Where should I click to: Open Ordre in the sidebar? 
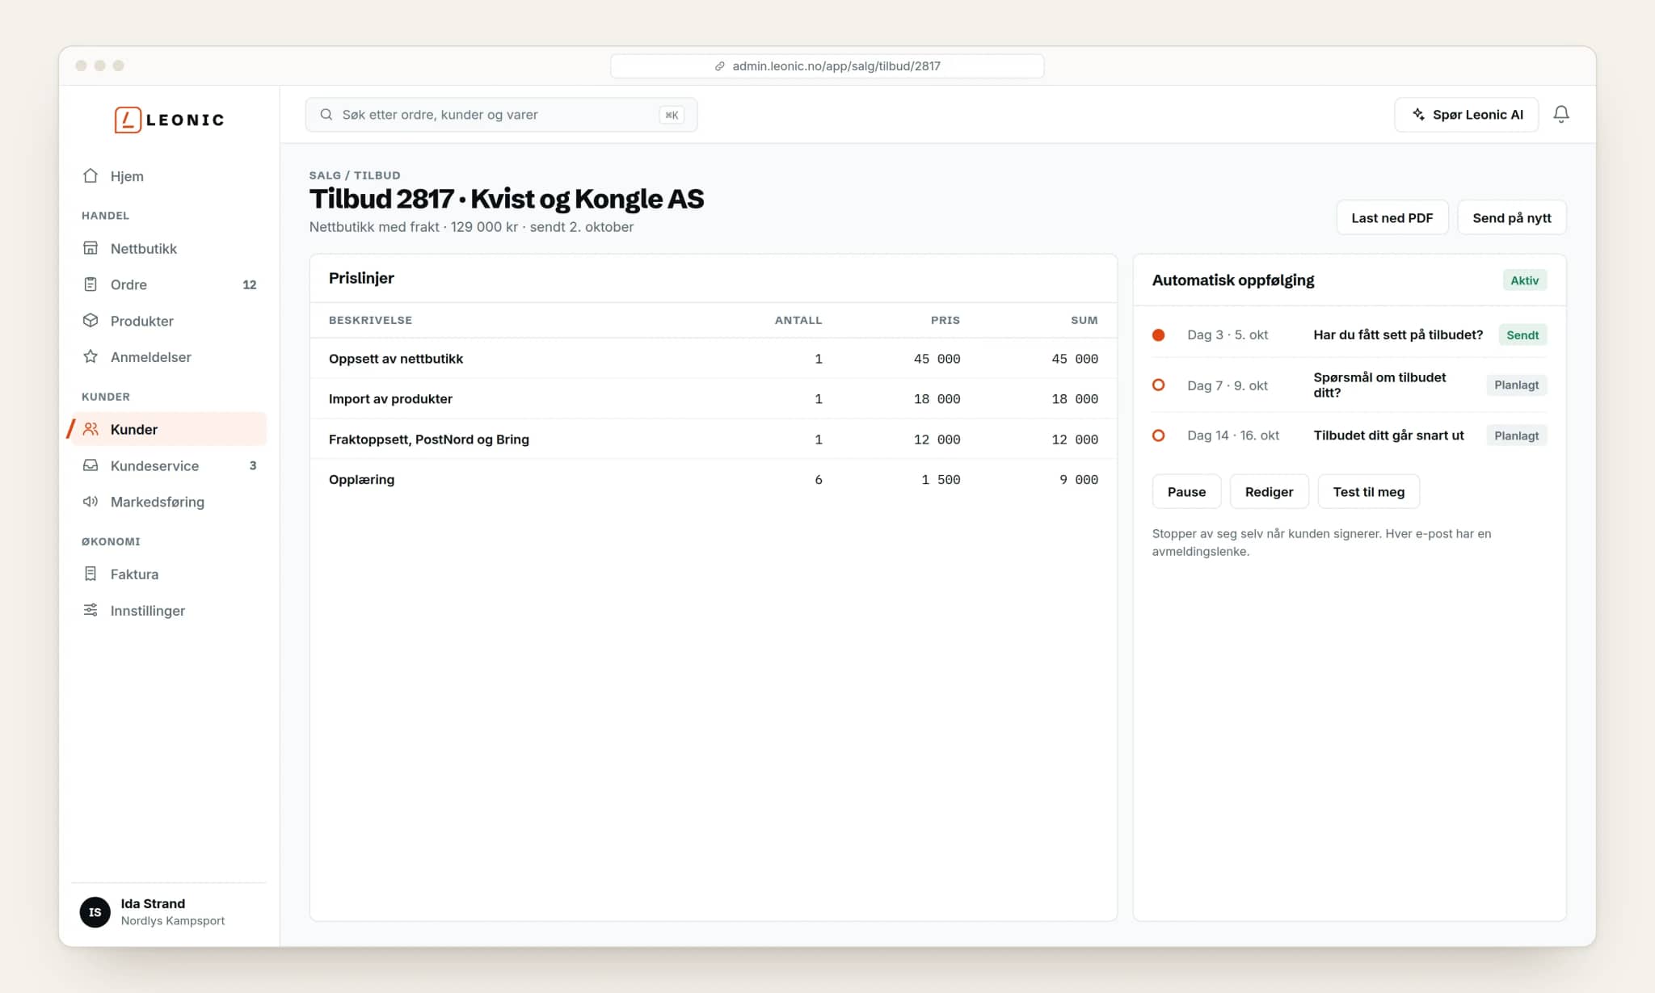tap(169, 284)
